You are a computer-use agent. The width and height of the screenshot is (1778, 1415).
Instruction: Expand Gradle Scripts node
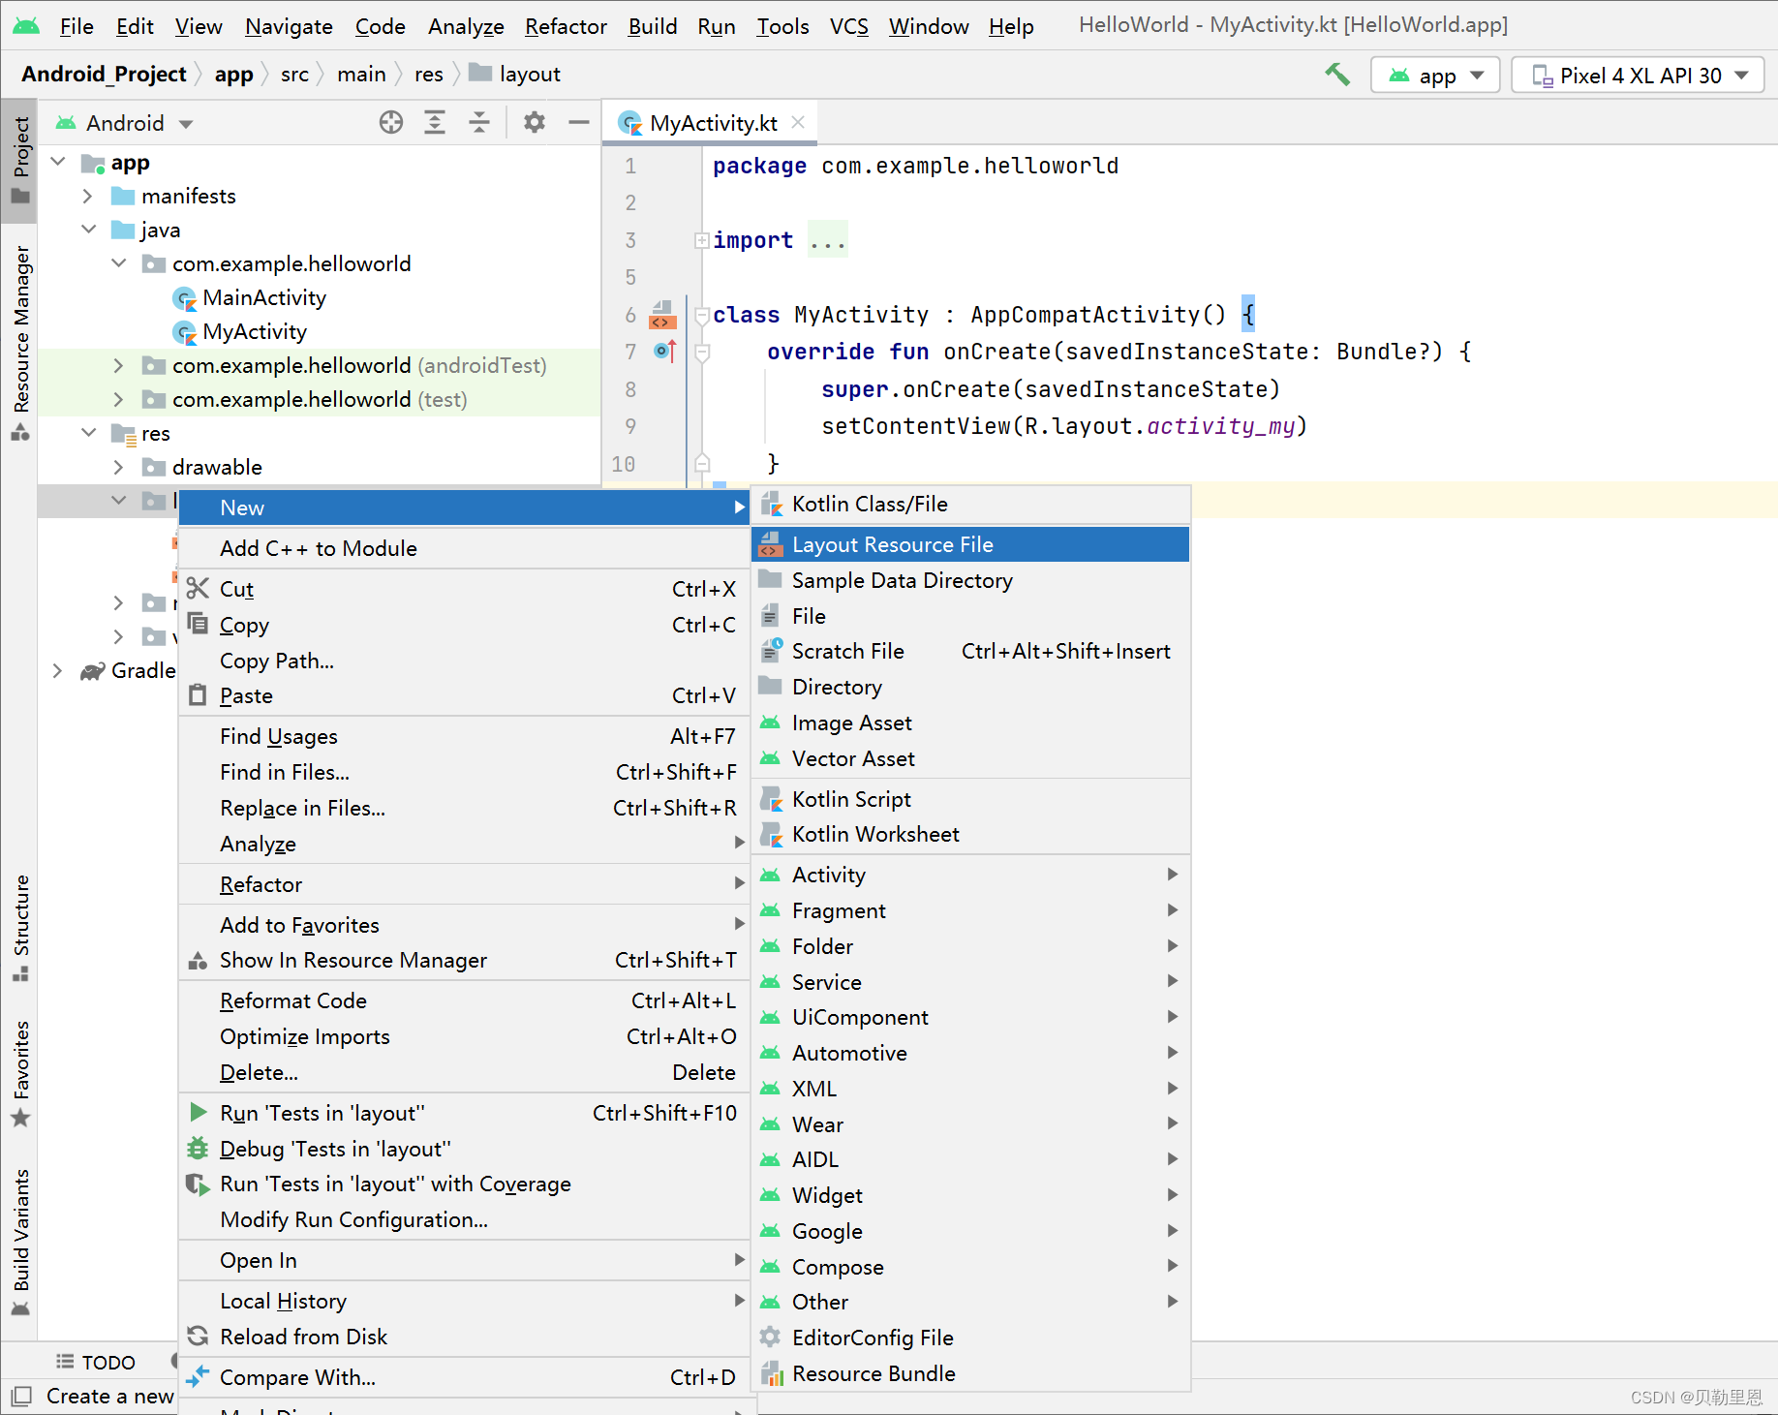click(x=57, y=670)
